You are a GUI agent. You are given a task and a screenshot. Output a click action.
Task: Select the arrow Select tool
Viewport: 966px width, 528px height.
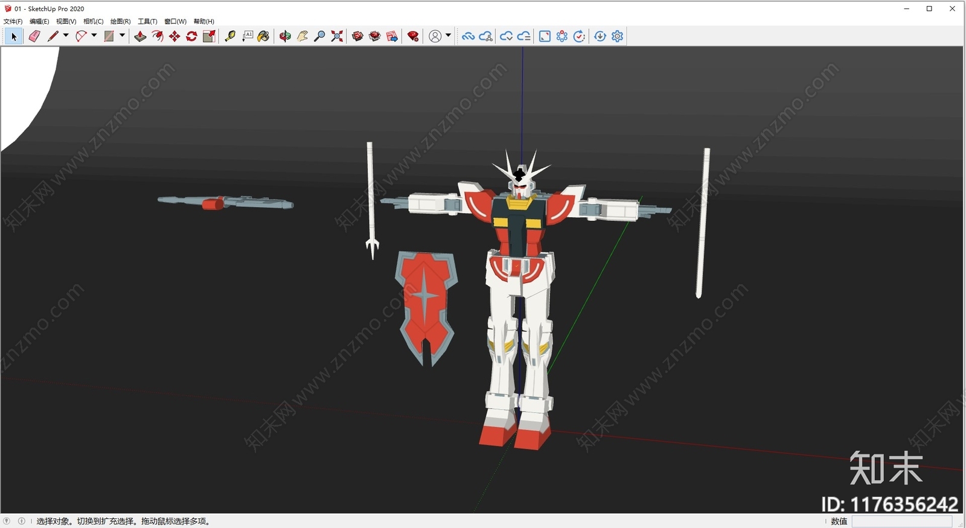14,36
